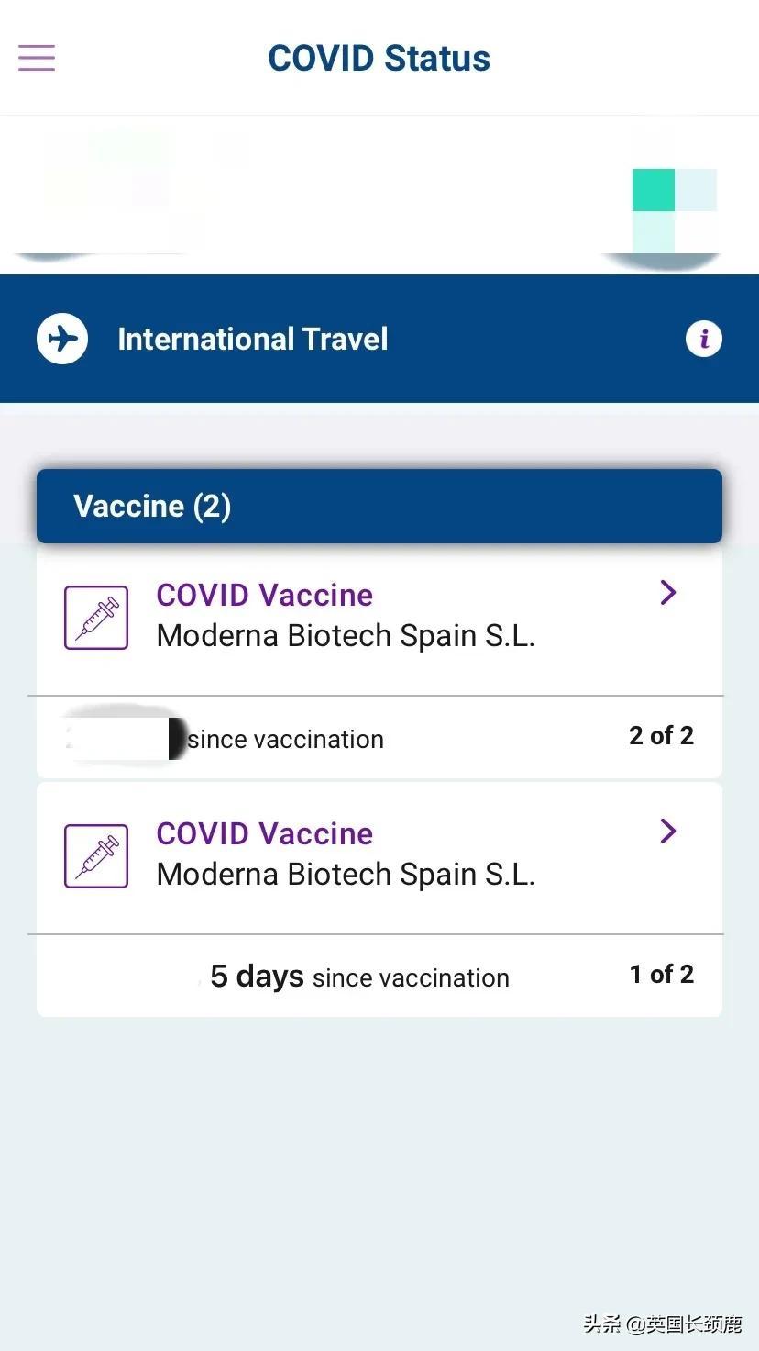Screen dimensions: 759x1351
Task: Tap Moderna Biotech Spain text on dose 2 card
Action: tap(346, 636)
